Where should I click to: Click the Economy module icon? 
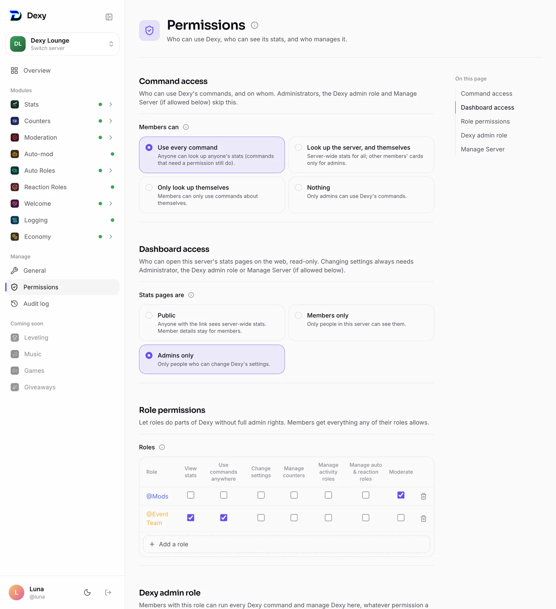click(15, 237)
